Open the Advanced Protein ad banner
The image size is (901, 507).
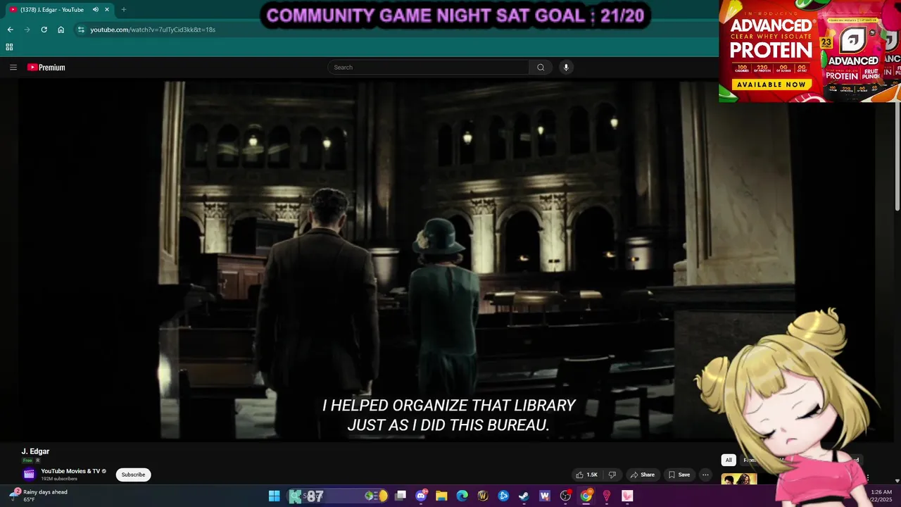809,51
